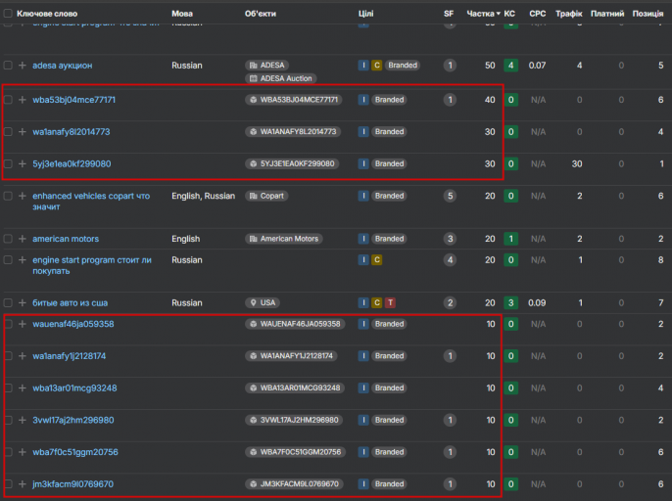Expand the wa1anafy8l2014773 row plus
Viewport: 672px width, 501px height.
(x=23, y=131)
